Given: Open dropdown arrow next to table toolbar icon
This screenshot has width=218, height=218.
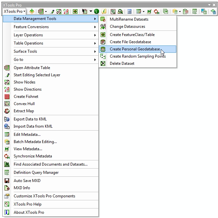Looking at the screenshot, I should (46, 11).
